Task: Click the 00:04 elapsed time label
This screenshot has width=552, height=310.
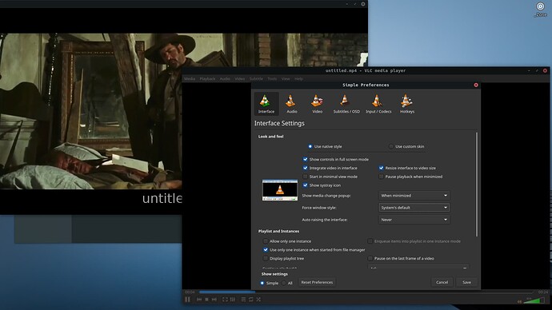Action: pos(190,292)
